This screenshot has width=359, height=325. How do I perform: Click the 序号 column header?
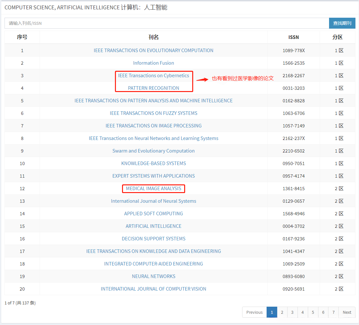(22, 37)
